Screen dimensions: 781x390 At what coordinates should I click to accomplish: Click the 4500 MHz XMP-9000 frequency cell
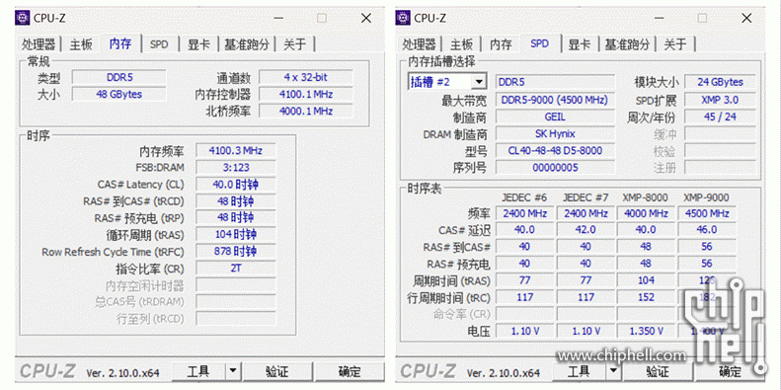click(706, 213)
